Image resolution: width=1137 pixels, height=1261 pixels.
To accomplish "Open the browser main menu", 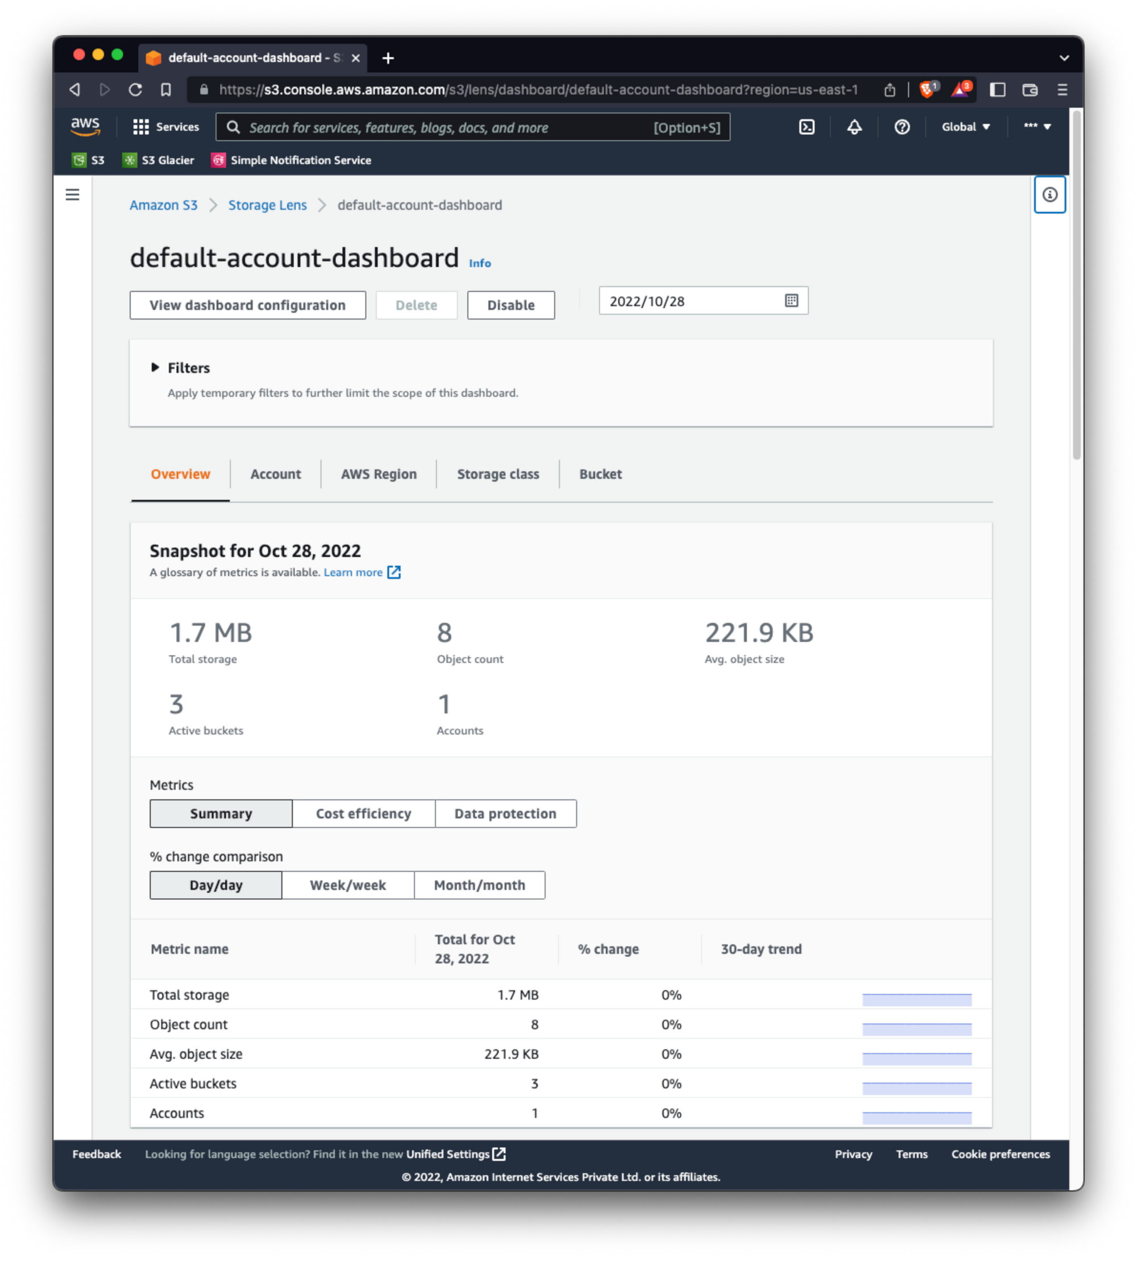I will 1062,89.
